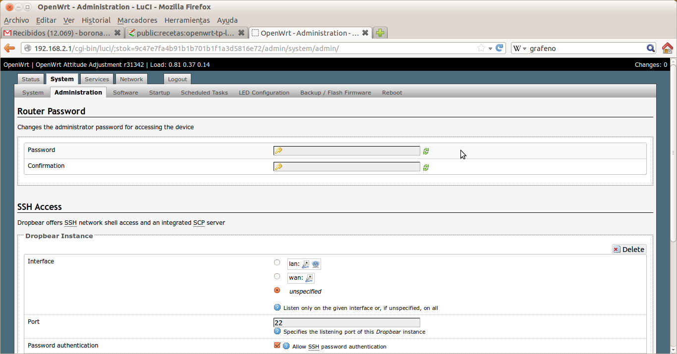
Task: Click the bookmark star in address bar
Action: point(481,48)
